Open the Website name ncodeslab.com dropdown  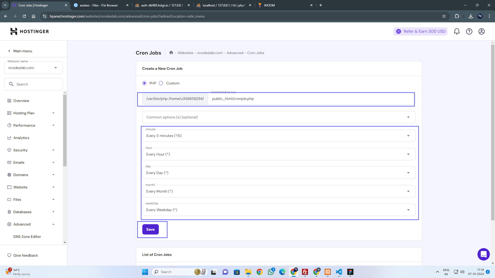point(34,68)
